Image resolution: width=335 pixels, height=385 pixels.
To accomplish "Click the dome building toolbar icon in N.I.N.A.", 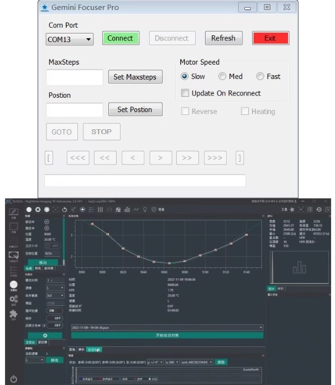I will click(x=118, y=209).
